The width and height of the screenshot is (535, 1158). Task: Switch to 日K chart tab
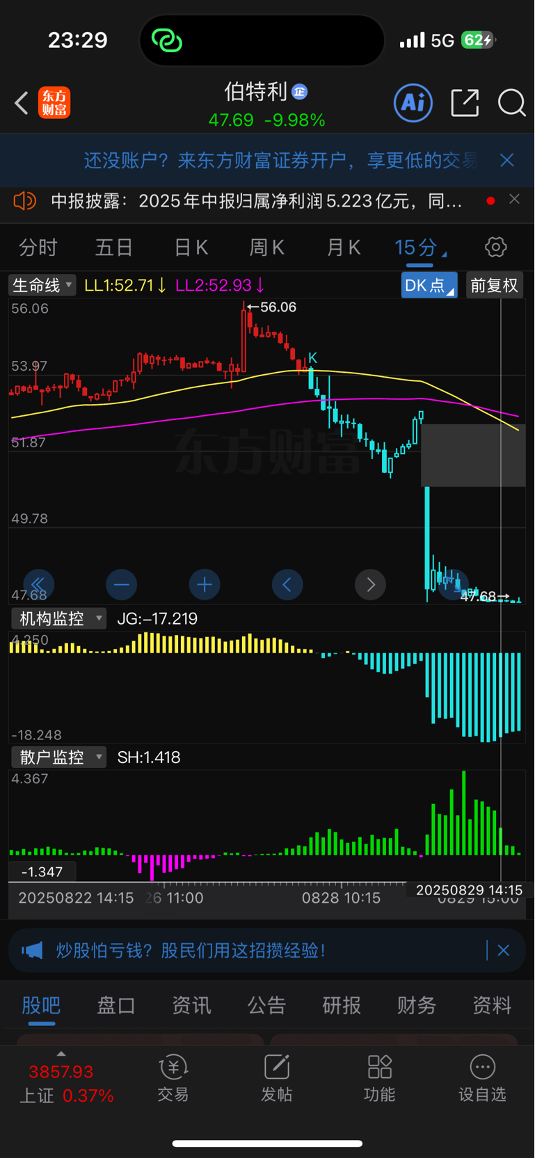(191, 247)
